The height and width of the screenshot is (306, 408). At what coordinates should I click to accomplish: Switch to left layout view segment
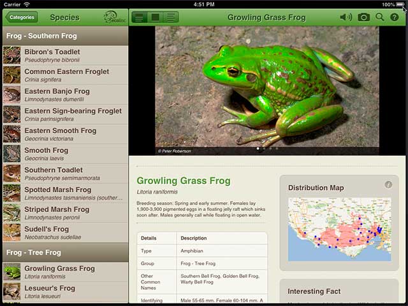point(140,17)
